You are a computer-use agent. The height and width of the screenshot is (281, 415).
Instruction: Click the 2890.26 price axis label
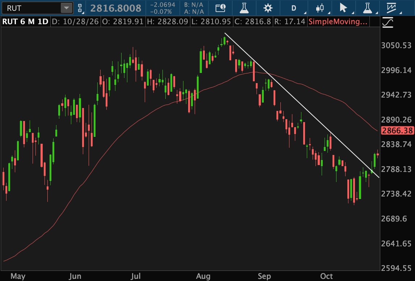396,120
